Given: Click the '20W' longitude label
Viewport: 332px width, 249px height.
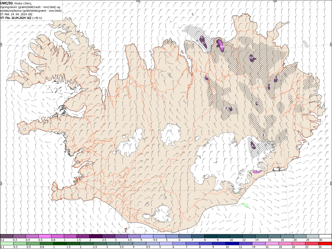Looking at the screenshot, I should (x=138, y=1).
